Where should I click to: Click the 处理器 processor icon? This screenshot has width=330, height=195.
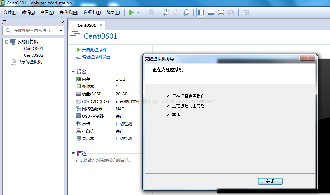[79, 86]
